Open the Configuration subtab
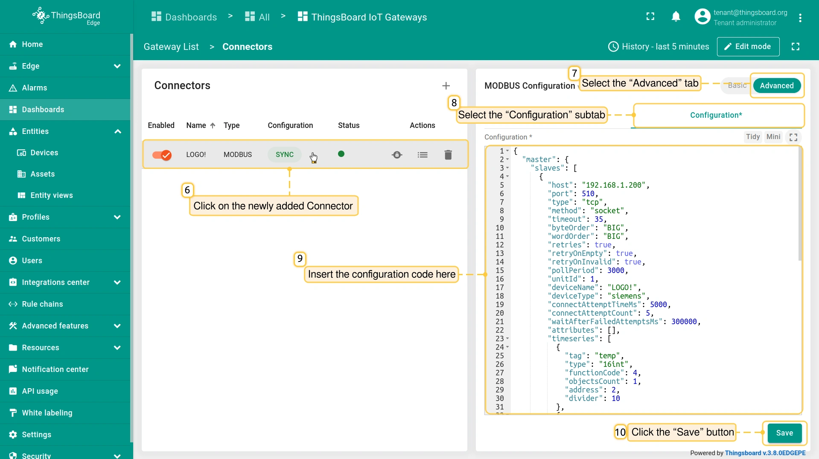This screenshot has height=459, width=819. click(x=716, y=115)
